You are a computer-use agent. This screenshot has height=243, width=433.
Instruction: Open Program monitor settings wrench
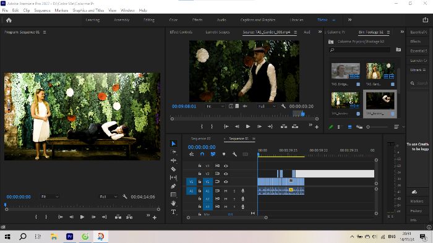[125, 197]
